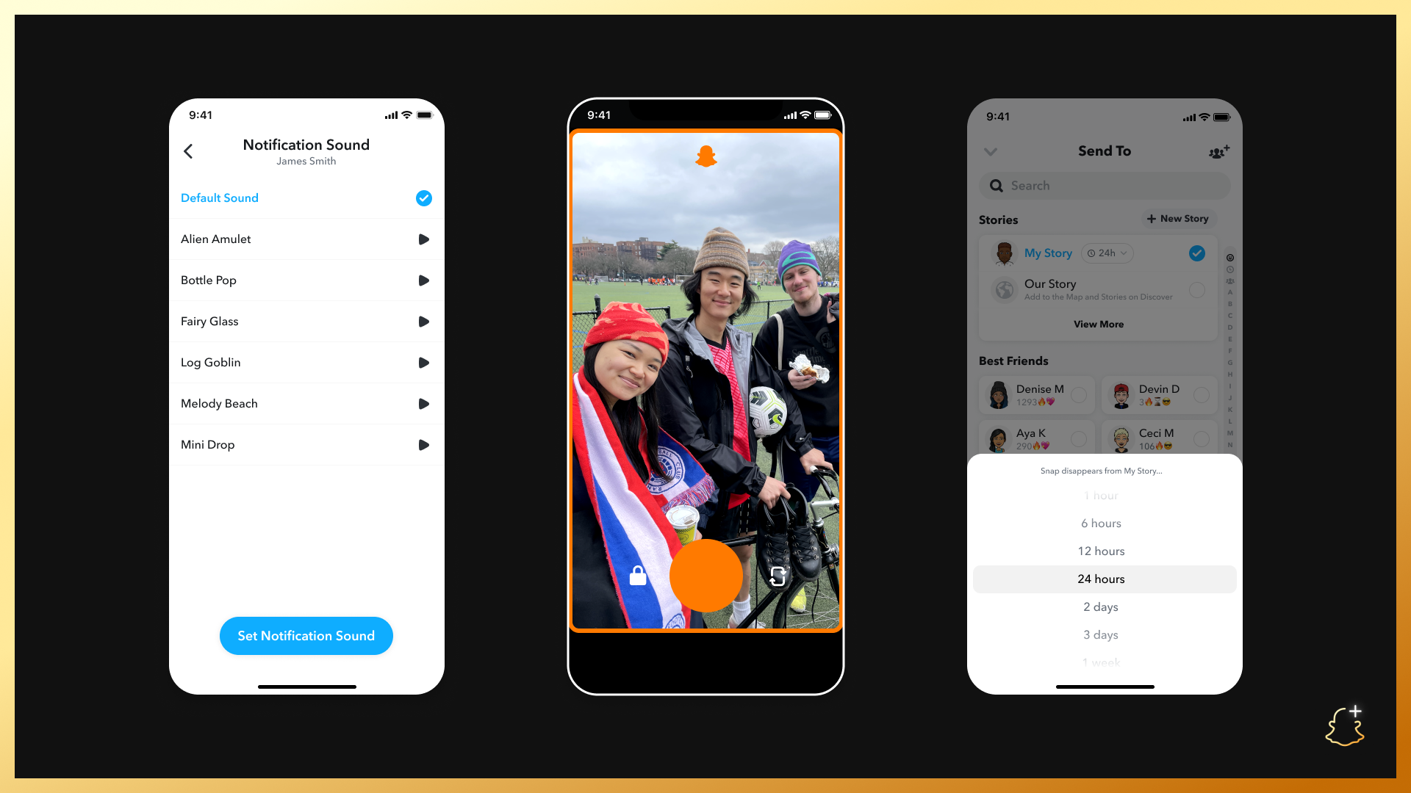Click the back arrow on Notification Sound
The image size is (1411, 793).
[190, 151]
